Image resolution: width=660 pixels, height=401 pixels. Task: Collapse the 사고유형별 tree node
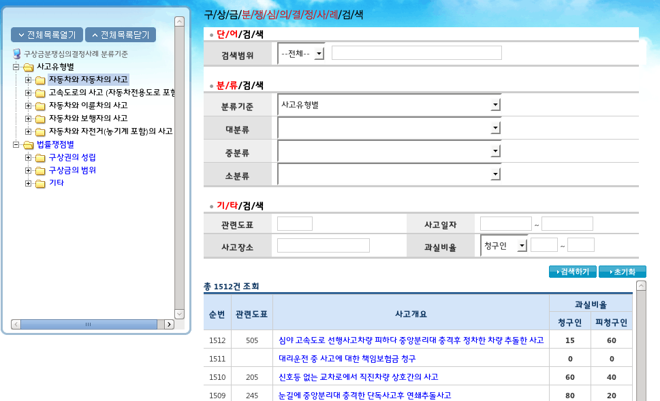(16, 67)
